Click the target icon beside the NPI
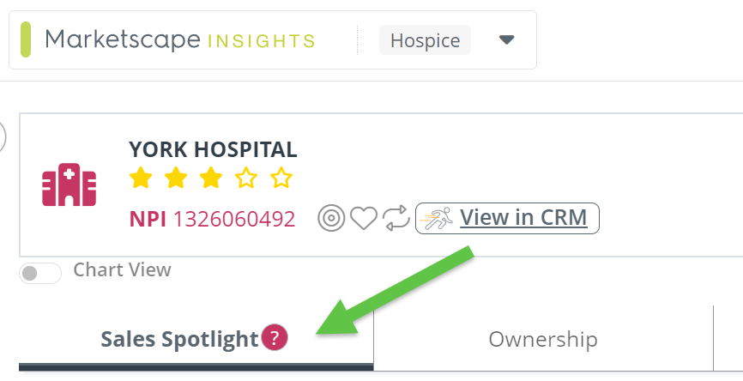Image resolution: width=743 pixels, height=381 pixels. click(329, 219)
